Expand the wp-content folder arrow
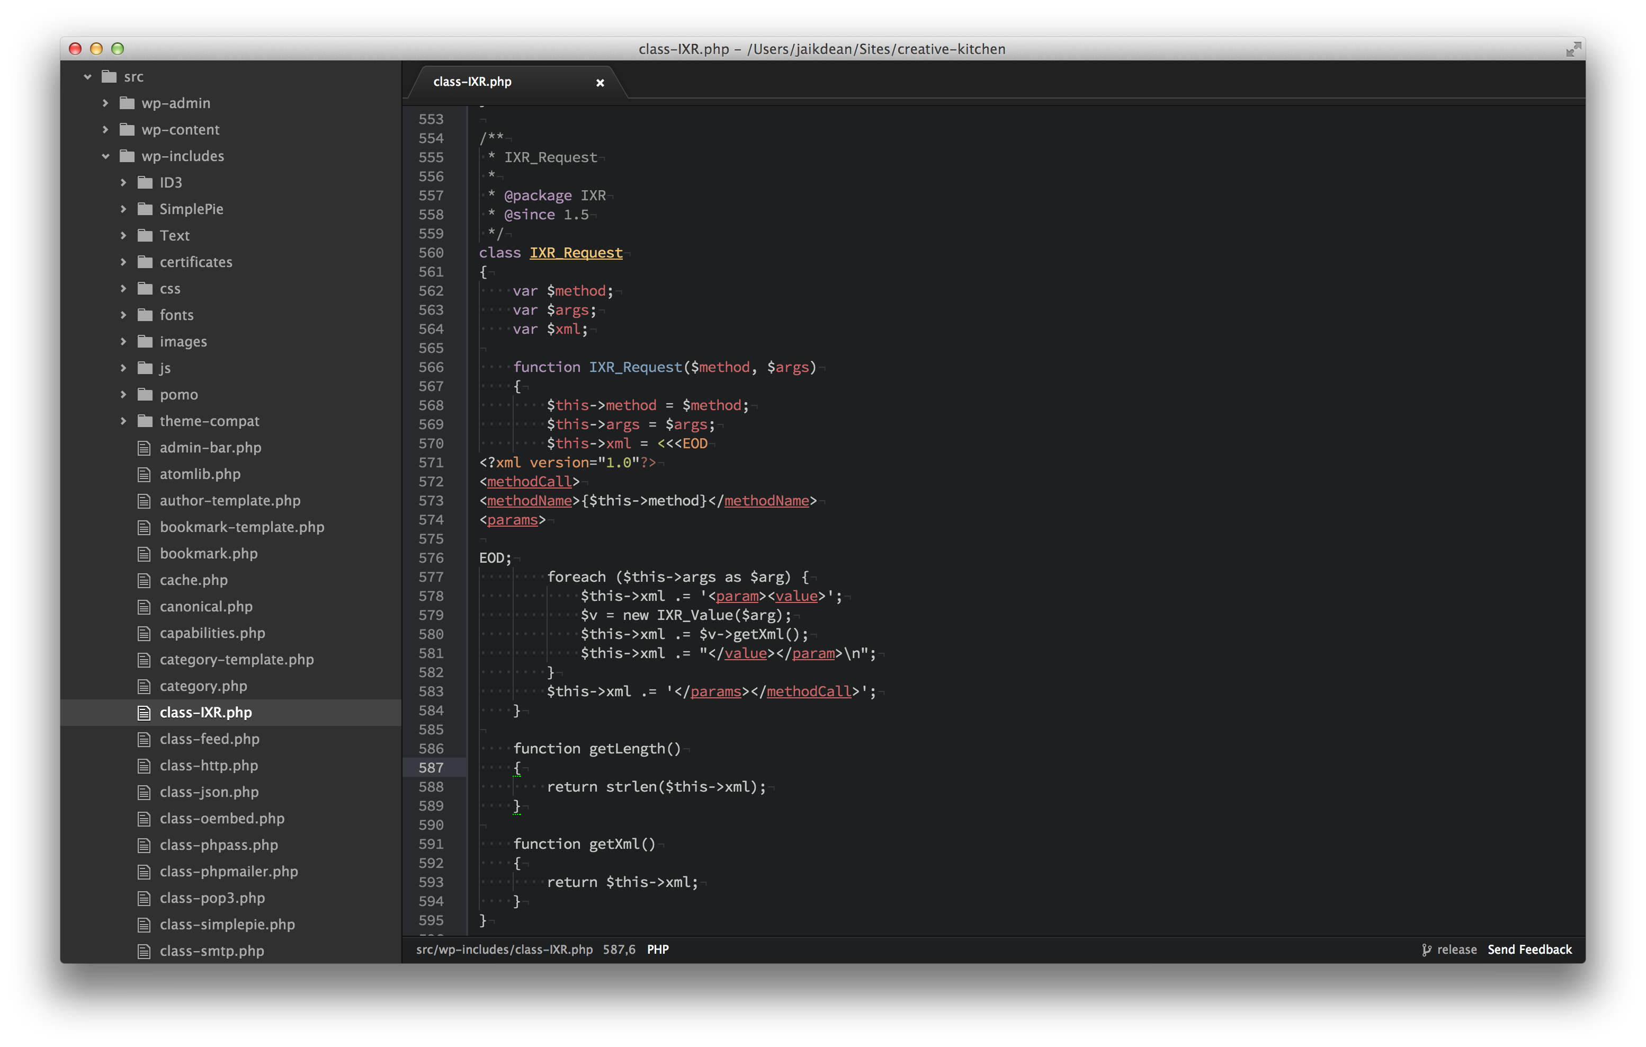The width and height of the screenshot is (1646, 1047). (105, 130)
